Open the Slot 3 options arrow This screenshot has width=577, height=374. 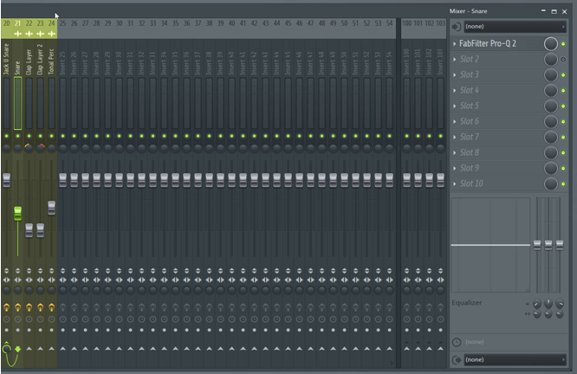click(x=455, y=74)
